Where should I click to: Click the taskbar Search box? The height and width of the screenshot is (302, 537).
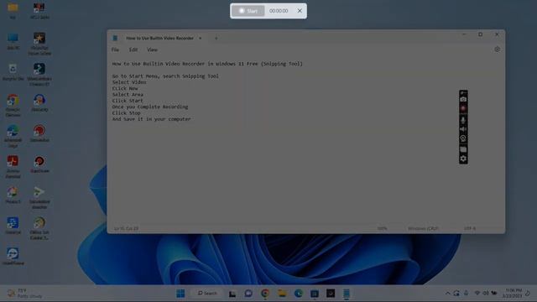click(x=207, y=294)
